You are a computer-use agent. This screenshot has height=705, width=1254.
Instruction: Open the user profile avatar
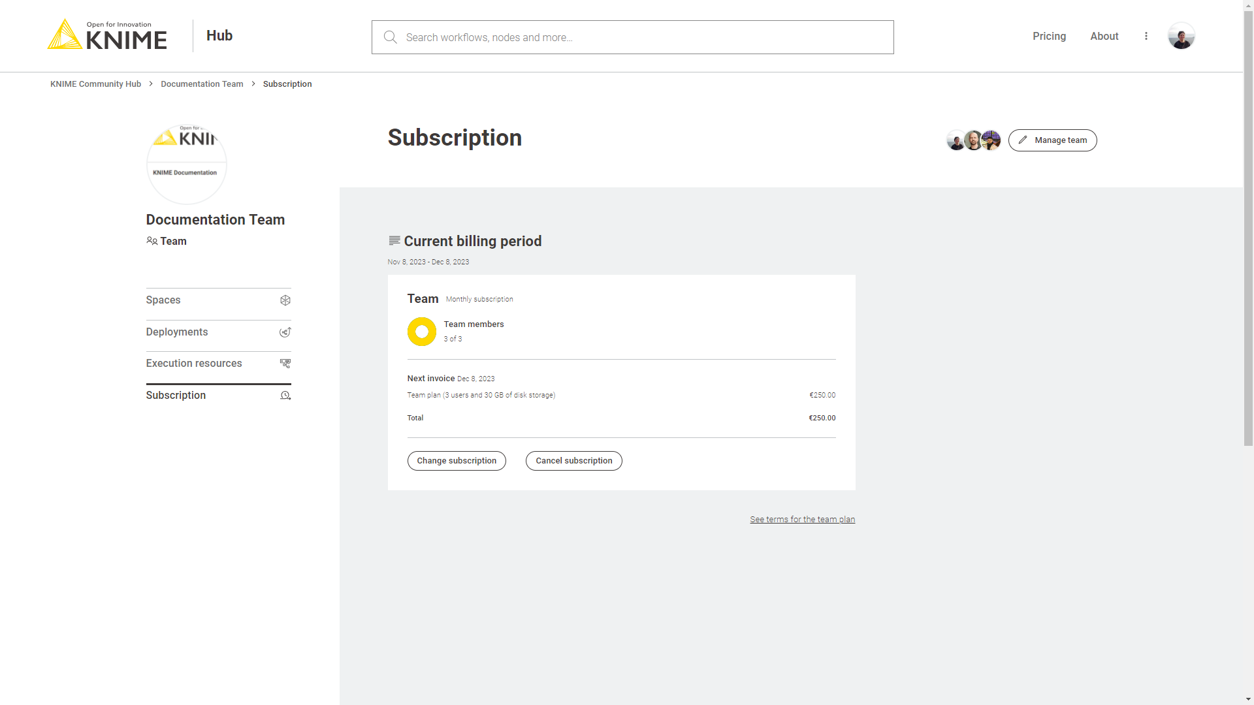coord(1181,36)
